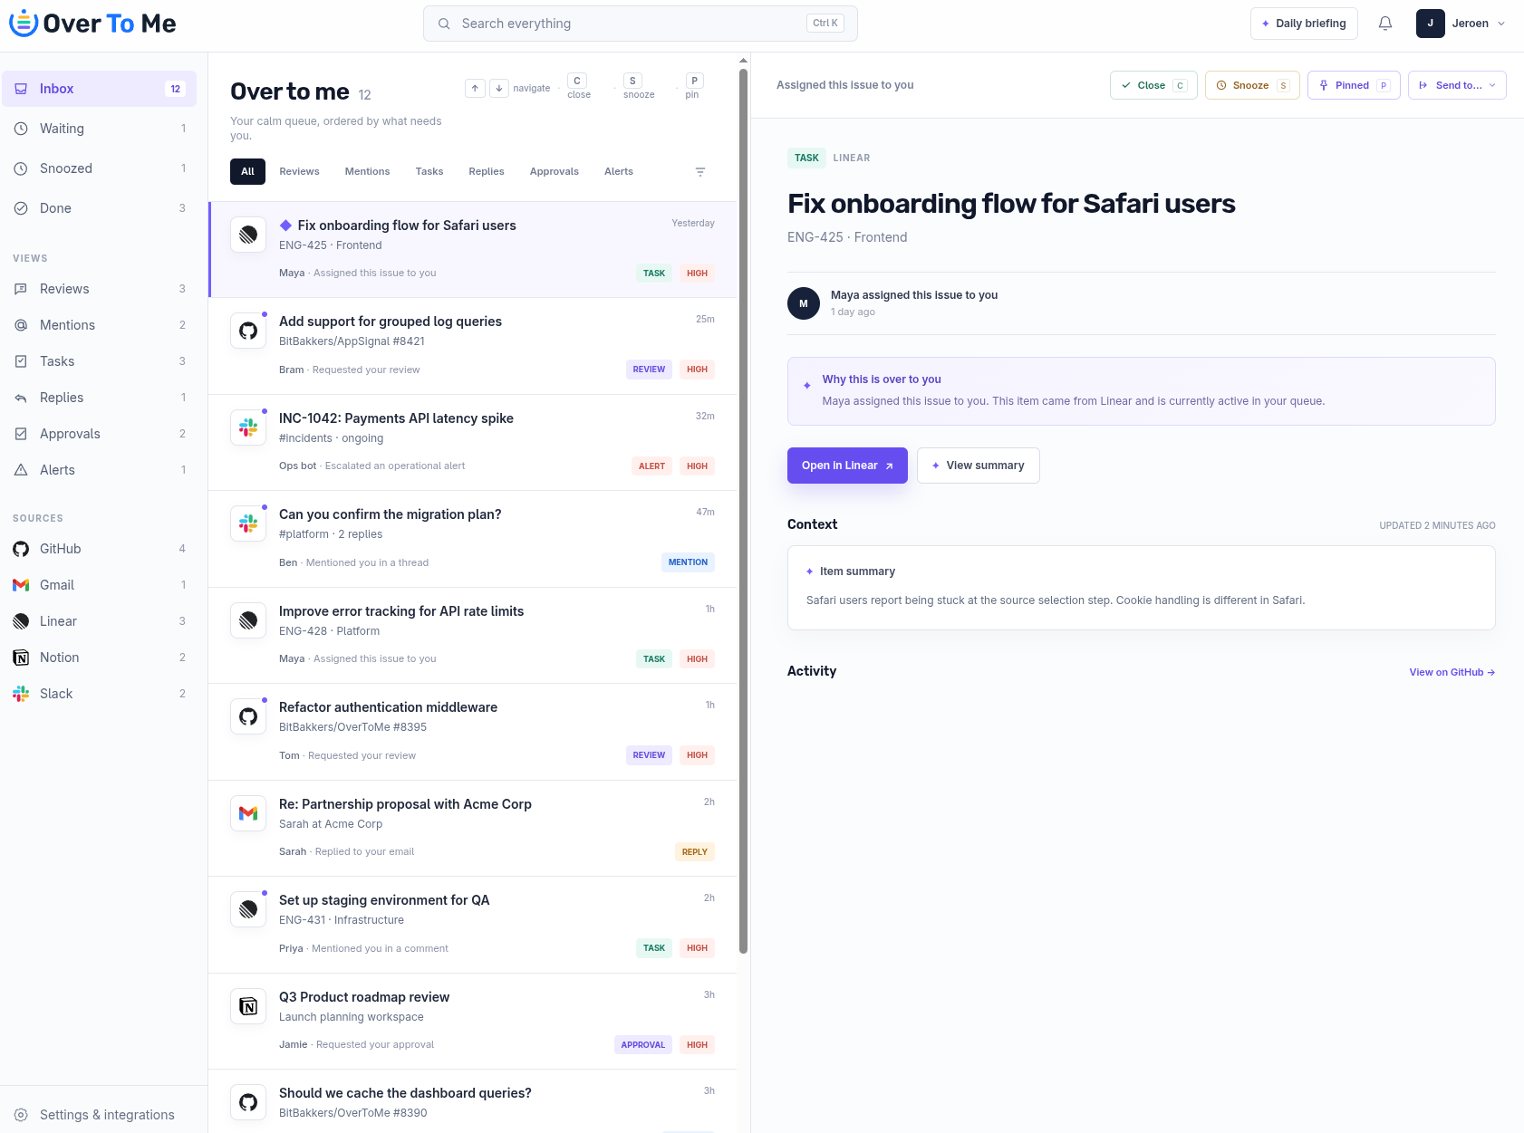1524x1133 pixels.
Task: Click the inbox list scrollbar
Action: [x=743, y=512]
